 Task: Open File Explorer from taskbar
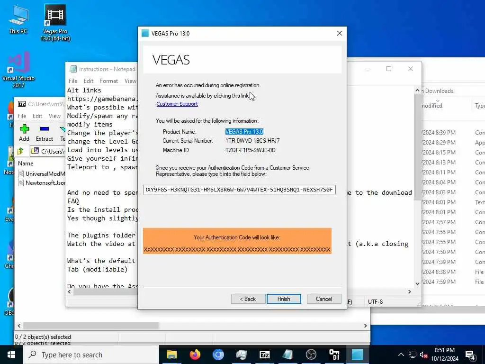pyautogui.click(x=171, y=355)
